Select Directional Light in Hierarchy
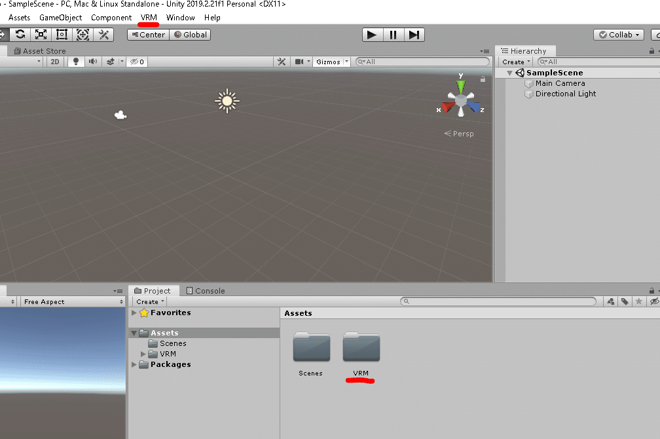660x439 pixels. pos(565,94)
